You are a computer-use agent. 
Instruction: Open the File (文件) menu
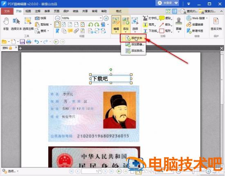pyautogui.click(x=7, y=11)
